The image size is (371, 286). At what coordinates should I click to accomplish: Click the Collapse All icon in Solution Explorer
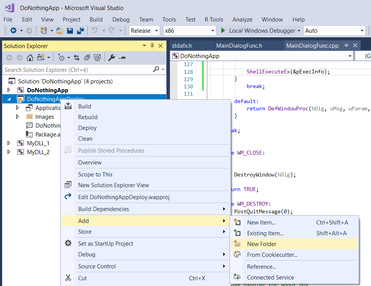87,58
